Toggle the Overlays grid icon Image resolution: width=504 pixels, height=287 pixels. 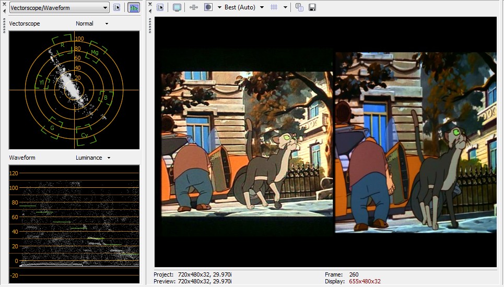point(274,7)
